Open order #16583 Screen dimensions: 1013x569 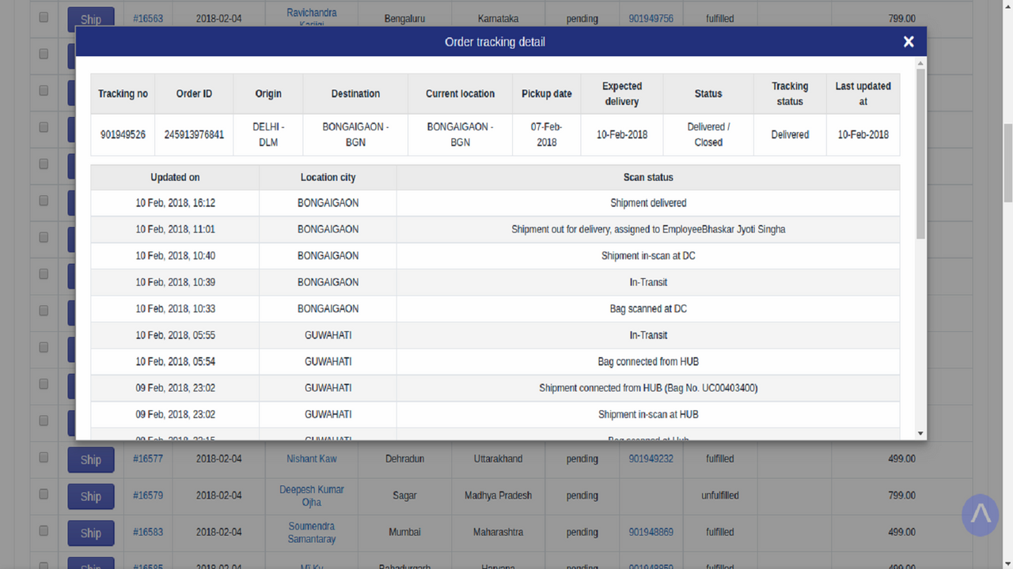coord(148,533)
